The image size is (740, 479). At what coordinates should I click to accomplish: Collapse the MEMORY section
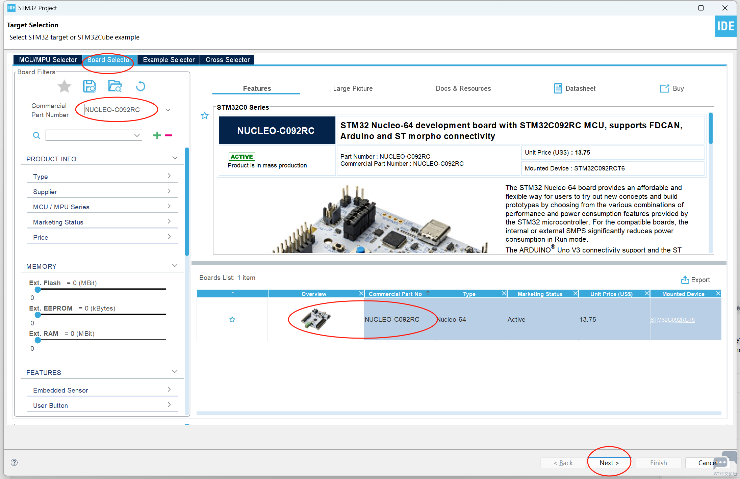[175, 265]
